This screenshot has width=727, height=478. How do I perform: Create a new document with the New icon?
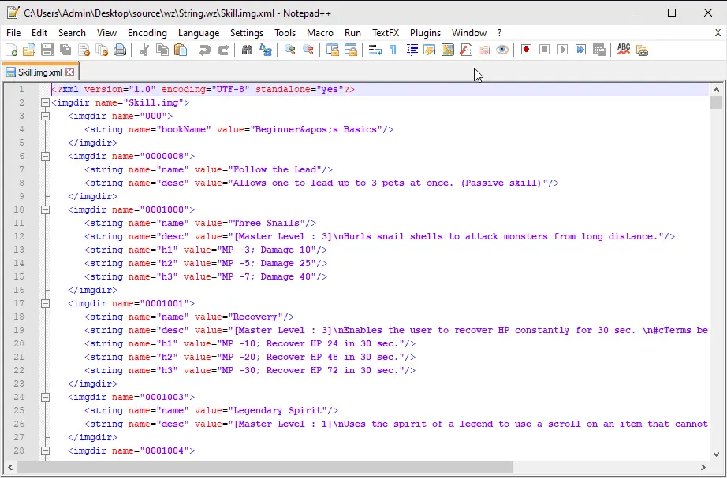click(11, 50)
